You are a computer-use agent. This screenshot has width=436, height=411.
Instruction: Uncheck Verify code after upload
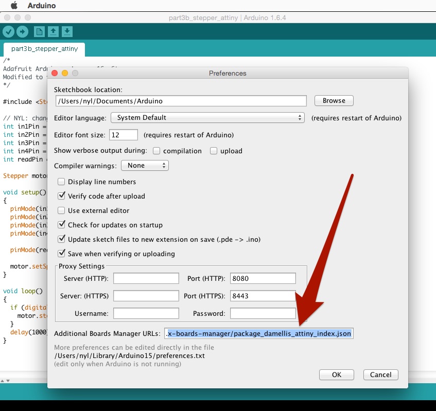pos(61,196)
